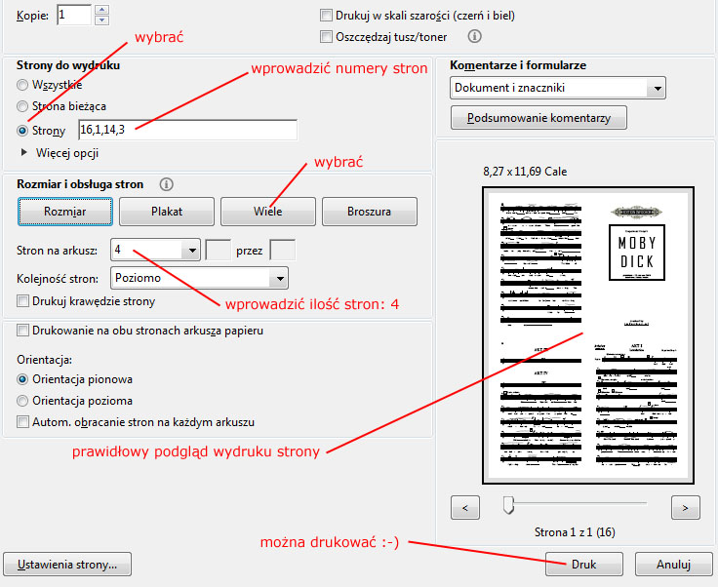The height and width of the screenshot is (587, 718).
Task: Enable Autom. obracanie stron na każdym arkuszu
Action: [x=22, y=422]
